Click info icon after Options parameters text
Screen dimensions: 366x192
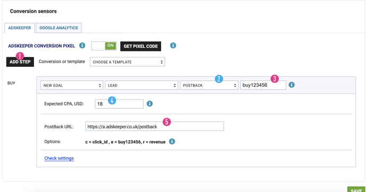172,142
